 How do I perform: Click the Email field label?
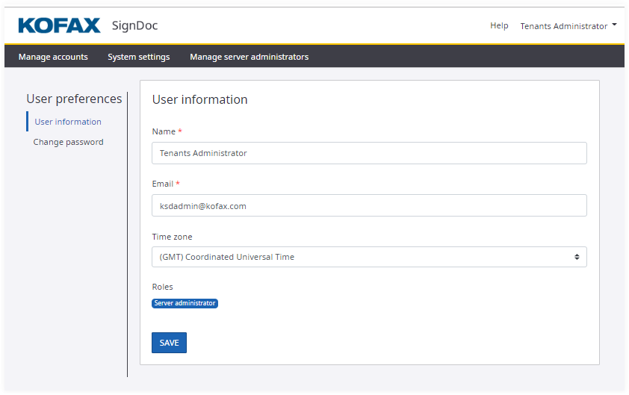tap(163, 184)
